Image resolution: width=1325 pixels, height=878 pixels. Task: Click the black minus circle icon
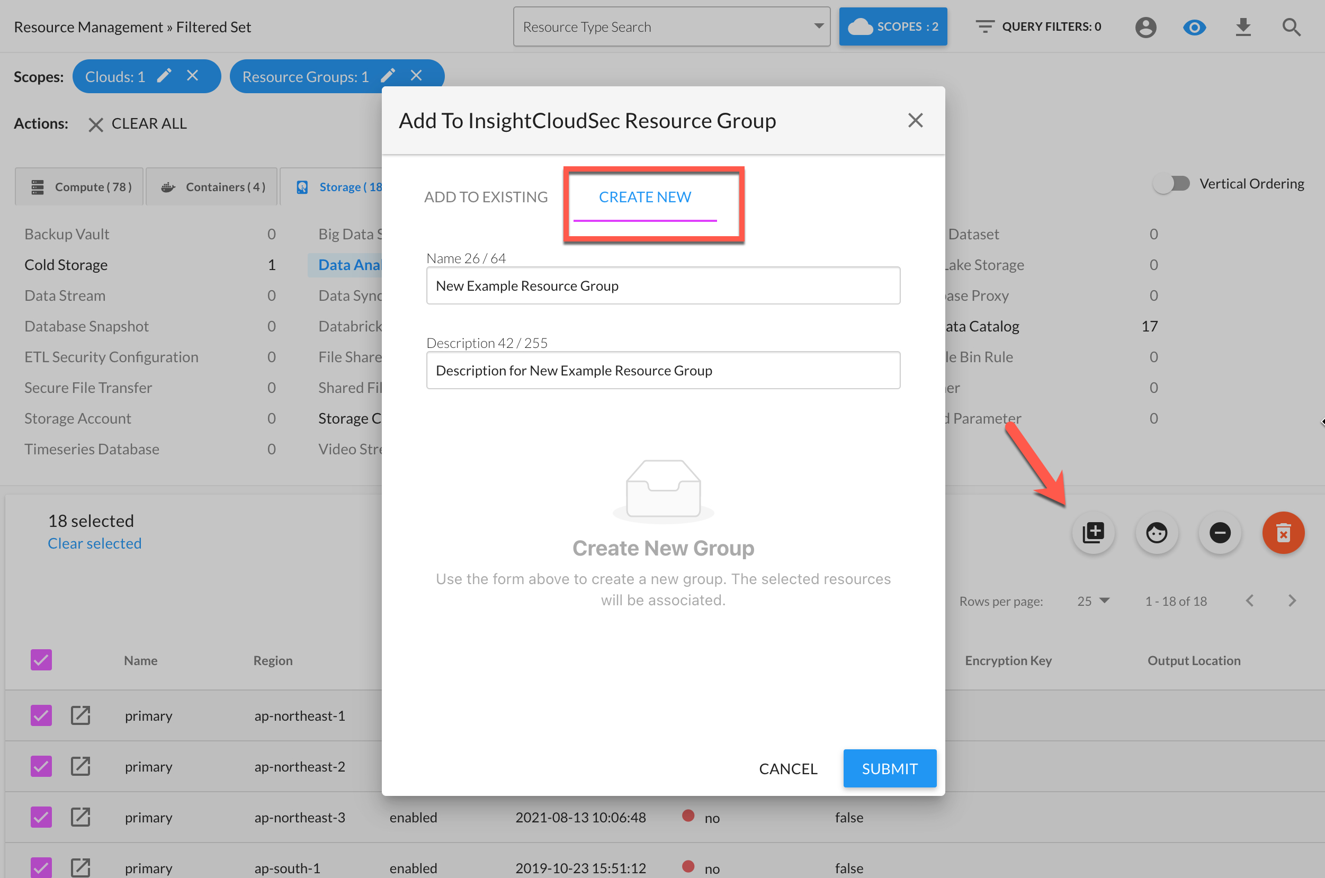[1219, 533]
